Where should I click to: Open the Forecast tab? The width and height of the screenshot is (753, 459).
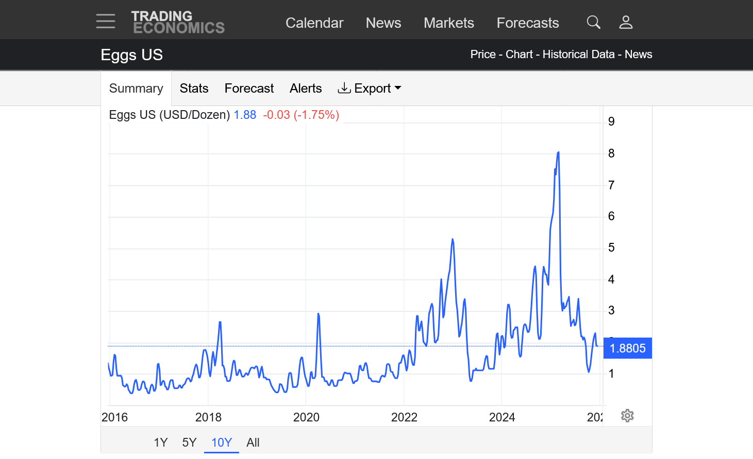click(249, 89)
